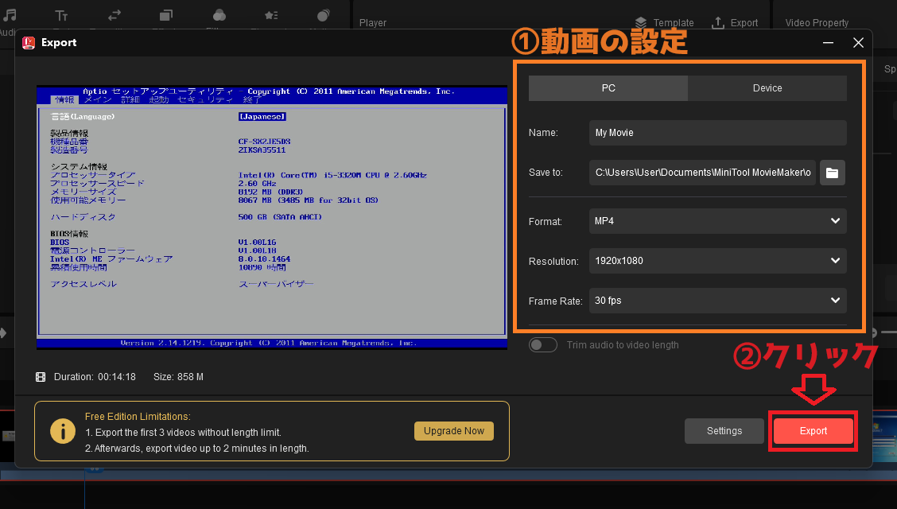897x509 pixels.
Task: Close the Export dialog with X
Action: coord(858,42)
